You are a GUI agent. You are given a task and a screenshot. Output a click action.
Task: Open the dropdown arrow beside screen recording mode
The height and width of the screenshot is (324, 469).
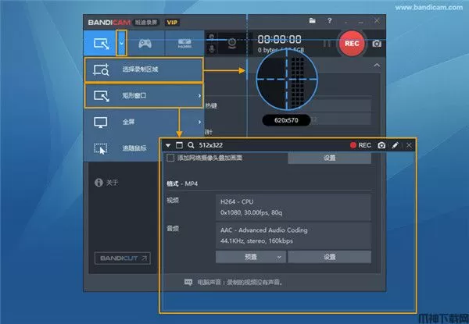coord(121,43)
